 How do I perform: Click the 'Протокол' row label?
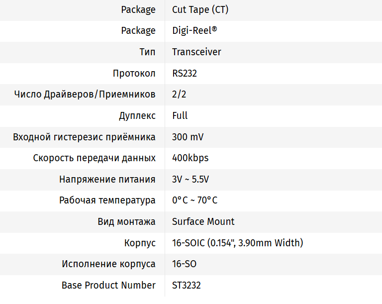coord(134,73)
